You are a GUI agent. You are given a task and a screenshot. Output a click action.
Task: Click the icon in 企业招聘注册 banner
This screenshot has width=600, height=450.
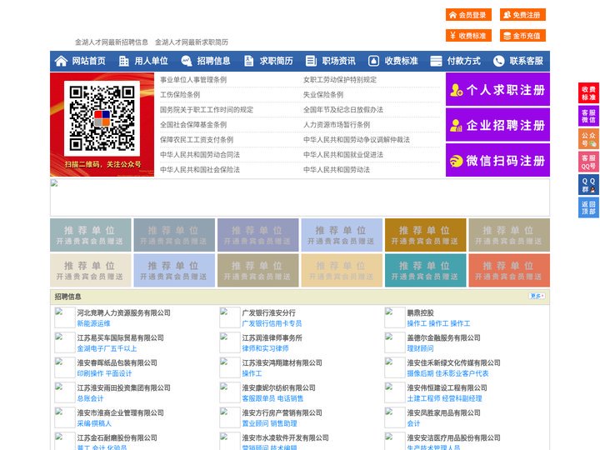(456, 125)
